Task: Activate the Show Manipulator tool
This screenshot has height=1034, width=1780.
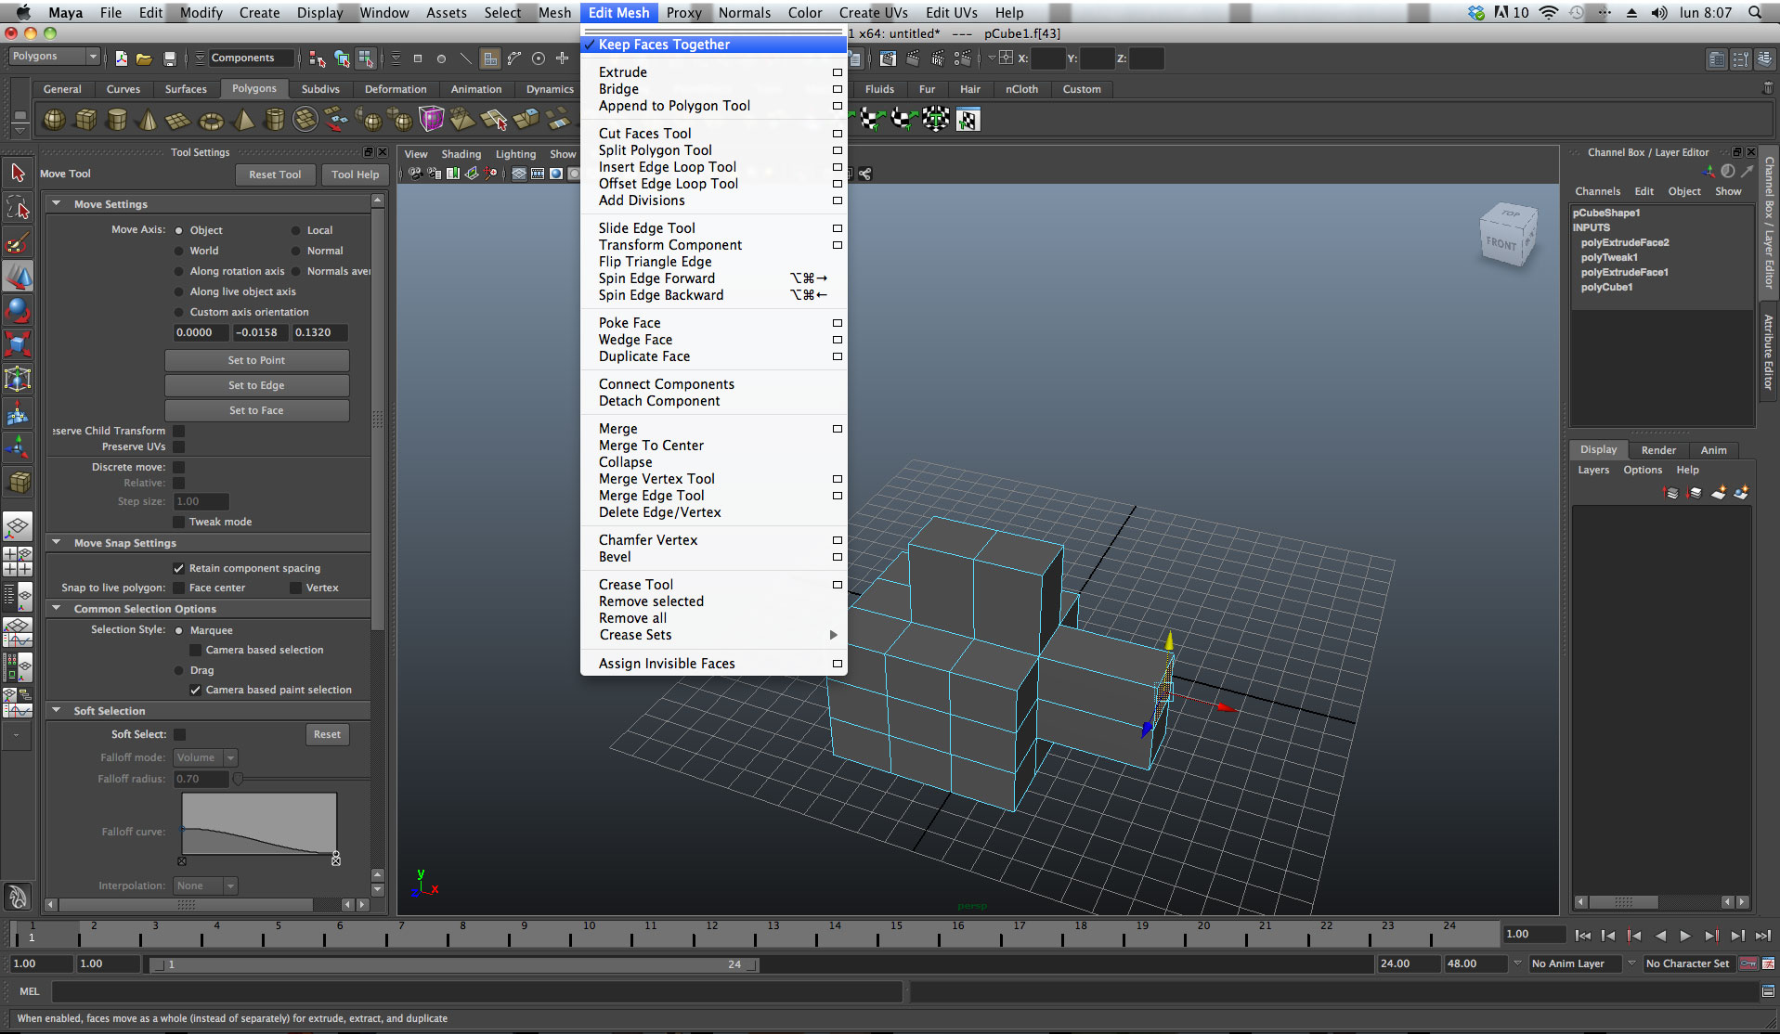Action: click(x=18, y=448)
